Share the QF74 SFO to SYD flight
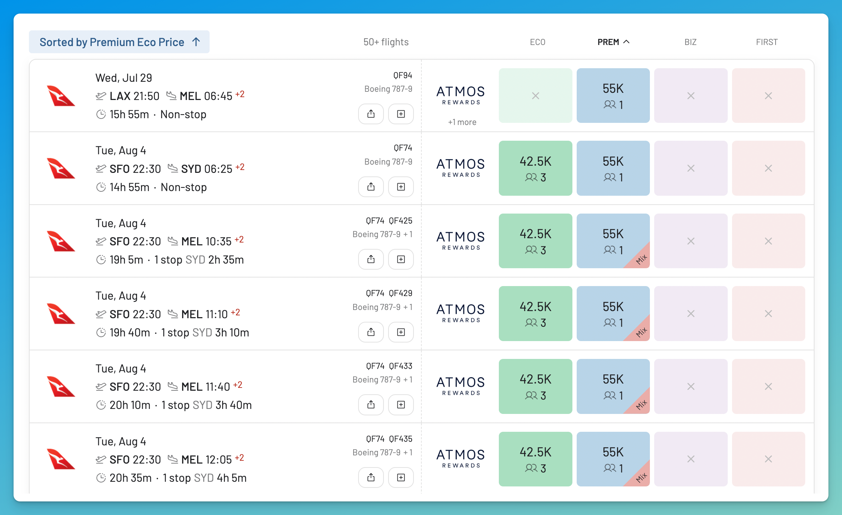 click(x=371, y=187)
